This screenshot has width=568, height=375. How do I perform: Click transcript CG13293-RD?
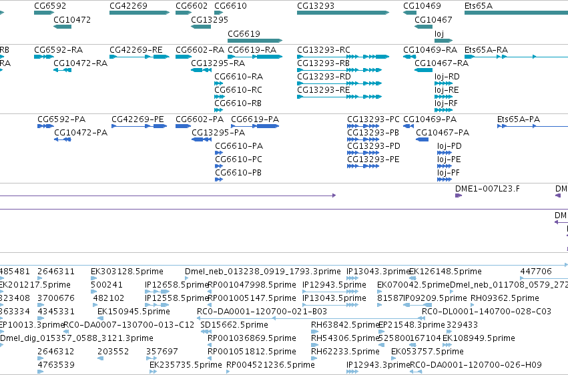(x=324, y=77)
